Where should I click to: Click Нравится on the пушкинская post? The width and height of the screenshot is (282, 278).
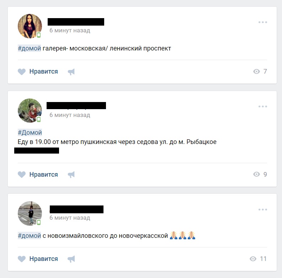[x=43, y=175]
